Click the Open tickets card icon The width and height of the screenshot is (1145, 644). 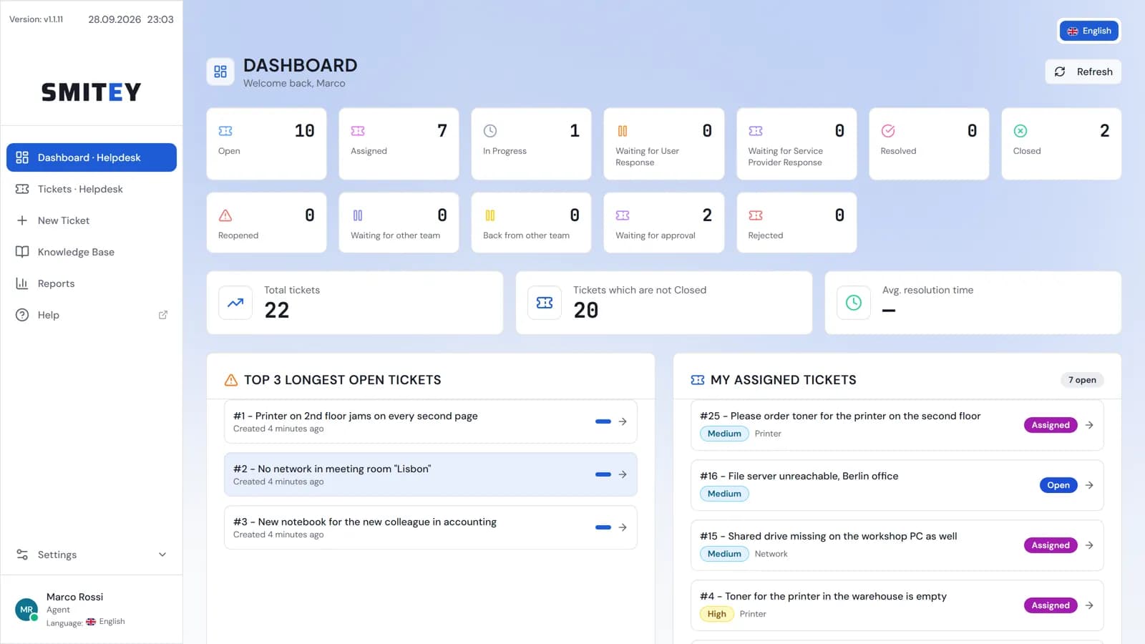tap(225, 131)
